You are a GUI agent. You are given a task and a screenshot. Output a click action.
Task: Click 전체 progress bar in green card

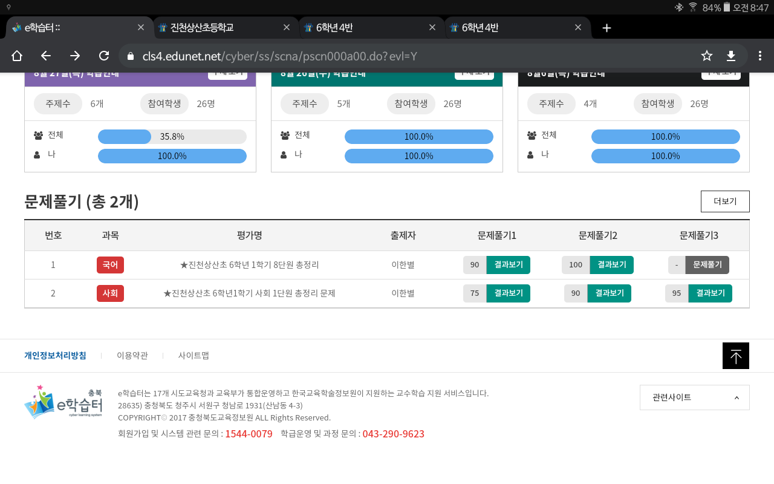[419, 137]
